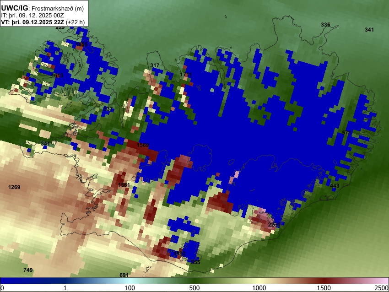Click the legend tick label 2500
Screen dimensions: 389x292
coord(382,288)
